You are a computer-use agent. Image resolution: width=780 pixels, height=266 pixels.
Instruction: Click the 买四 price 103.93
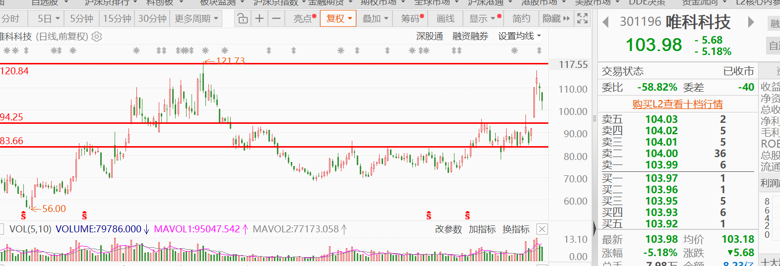pyautogui.click(x=661, y=213)
